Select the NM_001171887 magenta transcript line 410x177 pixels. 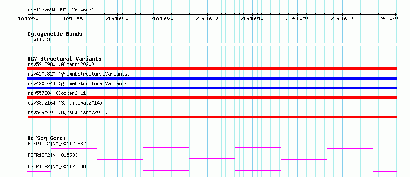pos(212,148)
